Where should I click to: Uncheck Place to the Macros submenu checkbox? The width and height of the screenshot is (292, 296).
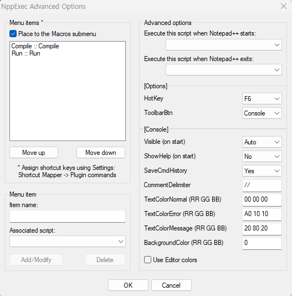tap(13, 34)
